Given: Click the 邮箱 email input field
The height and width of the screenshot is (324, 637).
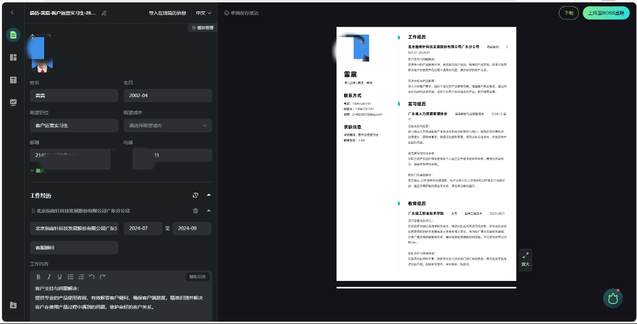Looking at the screenshot, I should 74,155.
